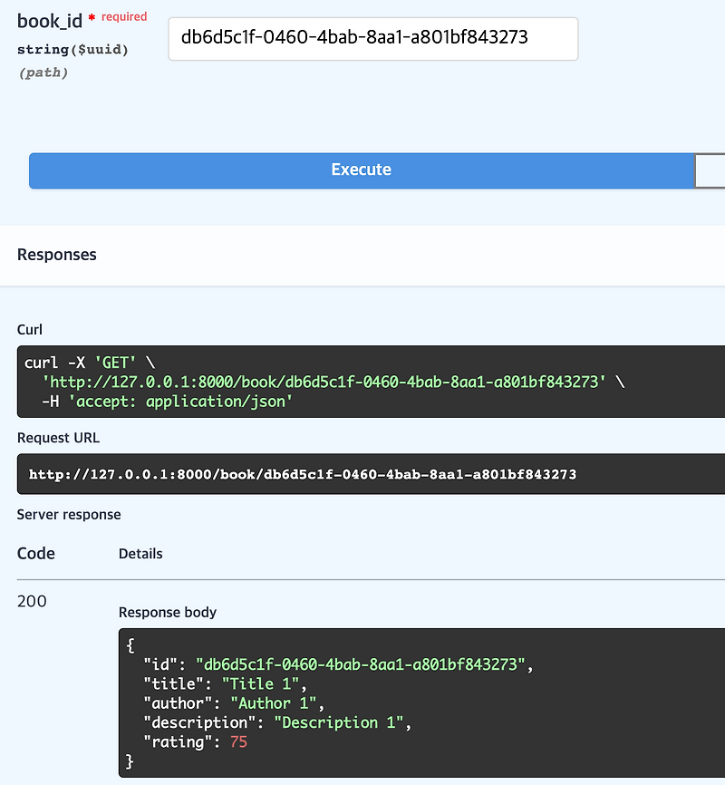Click the Curl section label
Image resolution: width=725 pixels, height=785 pixels.
click(30, 329)
